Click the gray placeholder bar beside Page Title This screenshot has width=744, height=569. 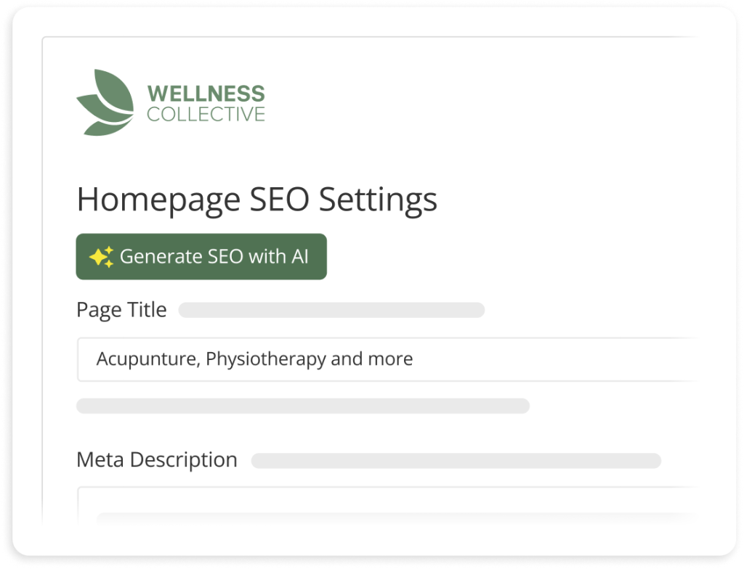pyautogui.click(x=331, y=310)
